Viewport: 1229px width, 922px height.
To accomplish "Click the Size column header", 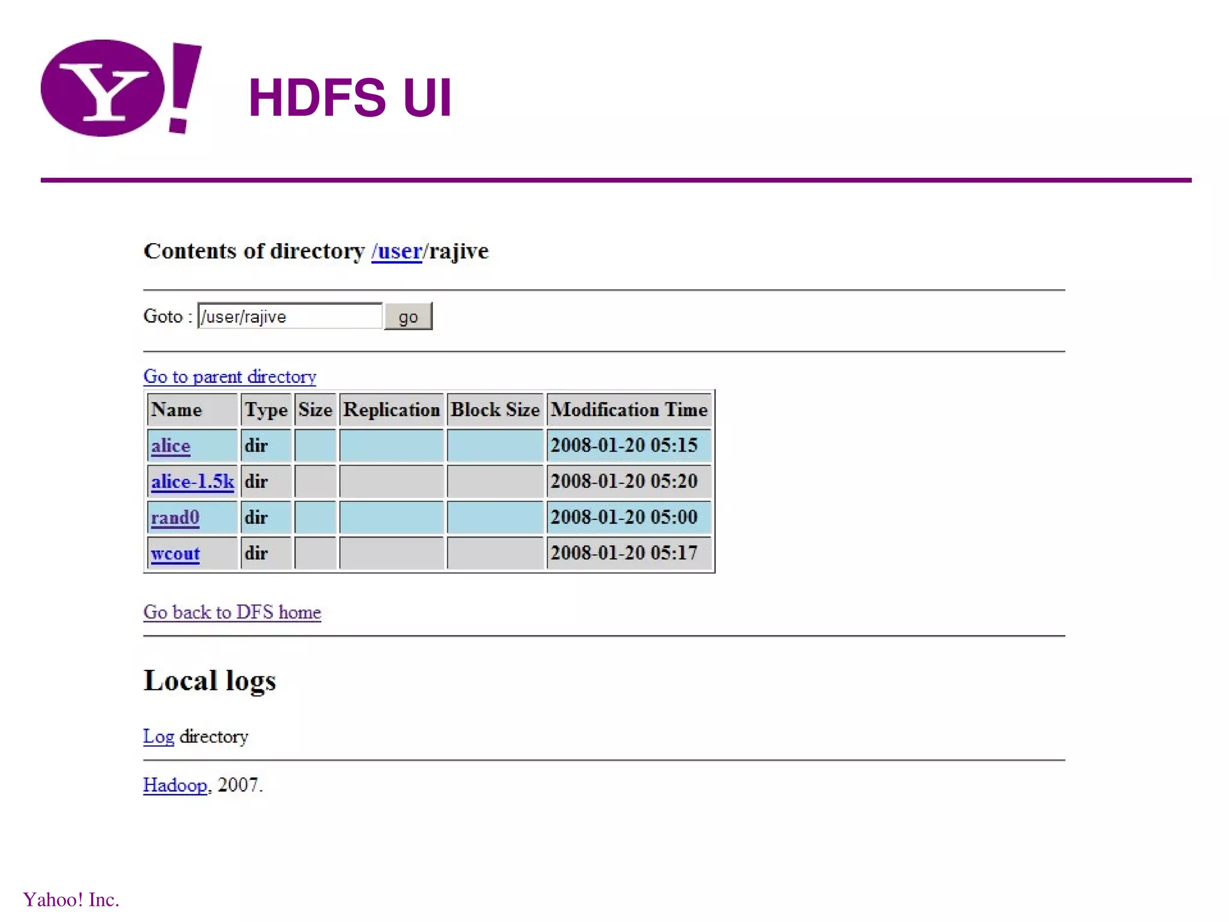I will click(315, 409).
